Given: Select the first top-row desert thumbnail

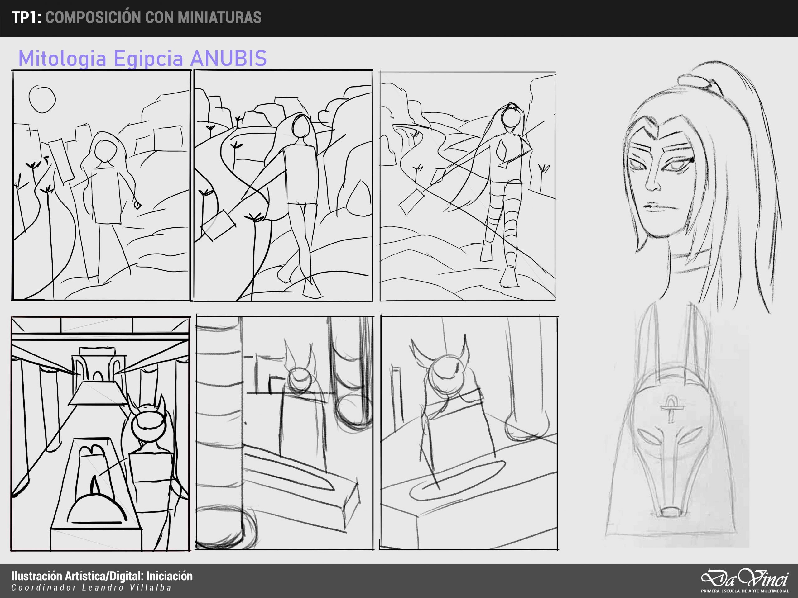Looking at the screenshot, I should 101,185.
